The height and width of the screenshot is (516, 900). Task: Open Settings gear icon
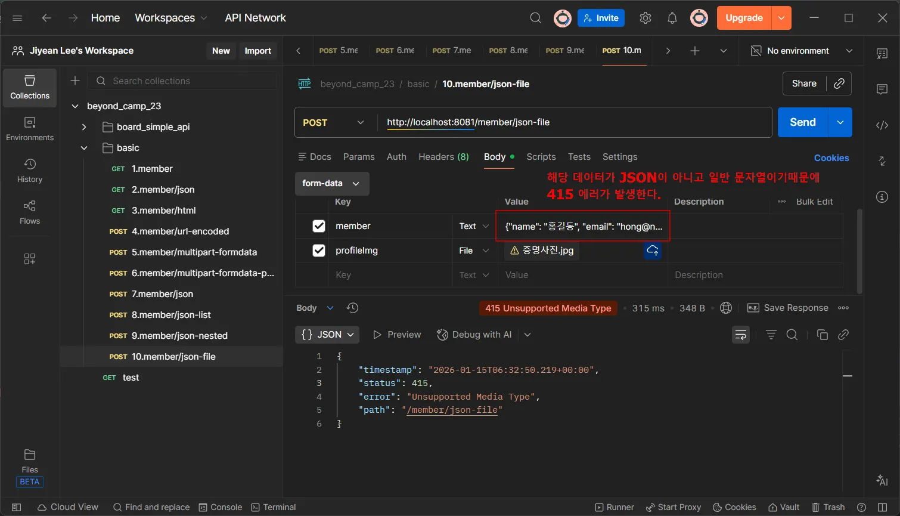645,18
